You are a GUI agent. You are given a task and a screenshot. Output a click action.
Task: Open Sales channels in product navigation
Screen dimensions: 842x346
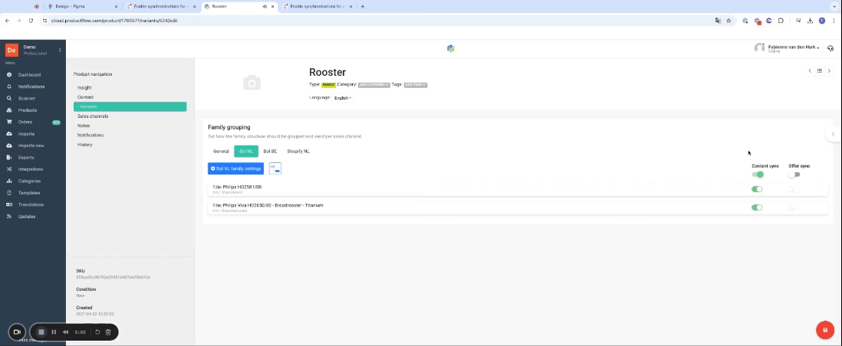pyautogui.click(x=92, y=116)
